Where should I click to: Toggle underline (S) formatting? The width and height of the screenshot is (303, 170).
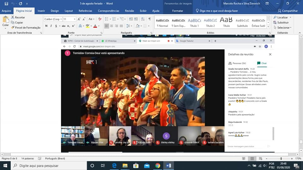56,26
